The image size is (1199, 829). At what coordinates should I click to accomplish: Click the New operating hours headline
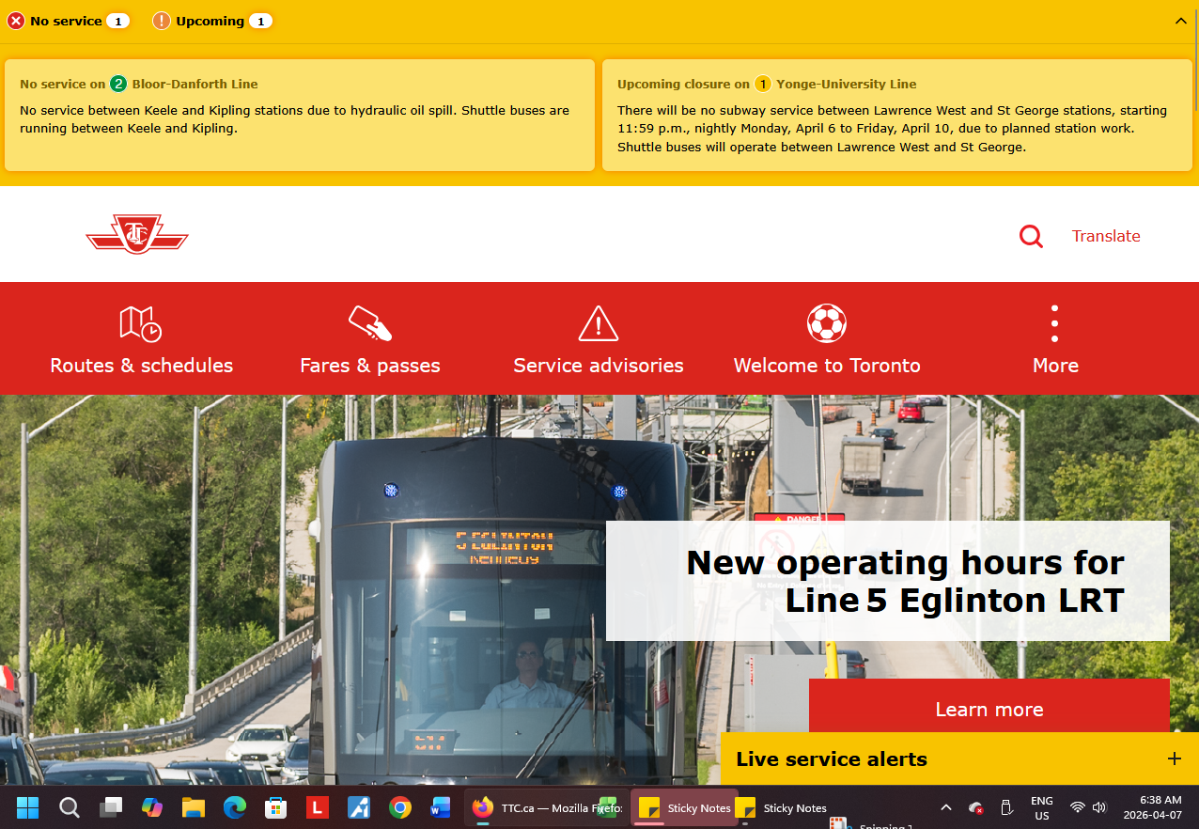pyautogui.click(x=905, y=581)
